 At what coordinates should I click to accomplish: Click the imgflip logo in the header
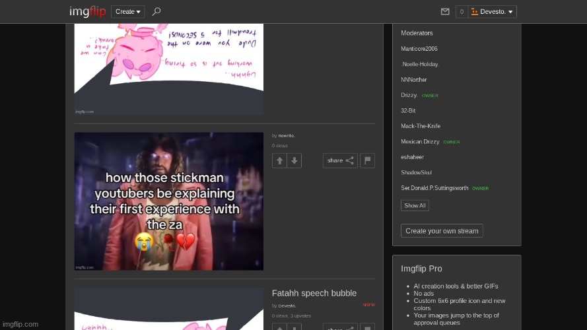87,11
